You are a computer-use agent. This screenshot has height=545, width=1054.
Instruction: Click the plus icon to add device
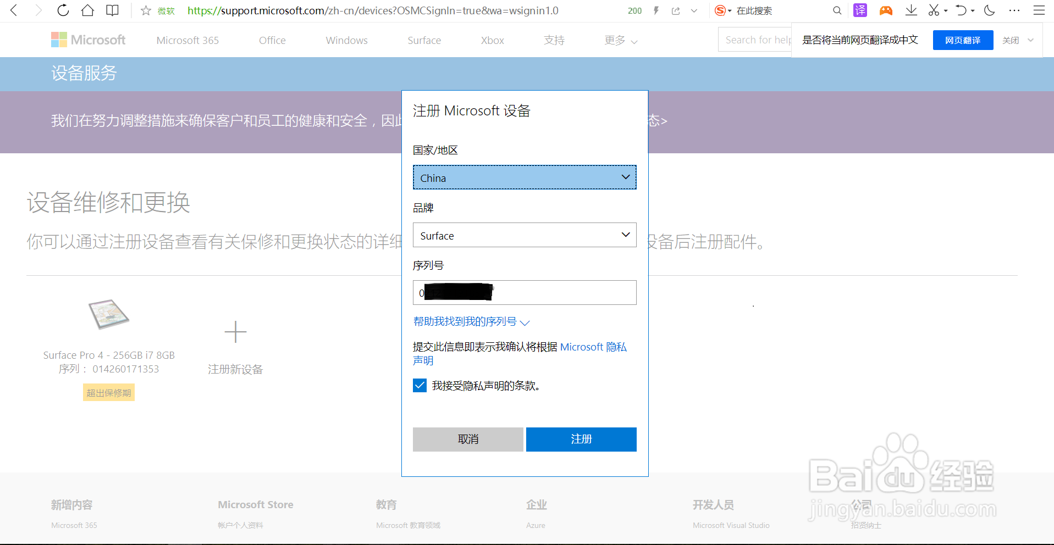pyautogui.click(x=235, y=332)
